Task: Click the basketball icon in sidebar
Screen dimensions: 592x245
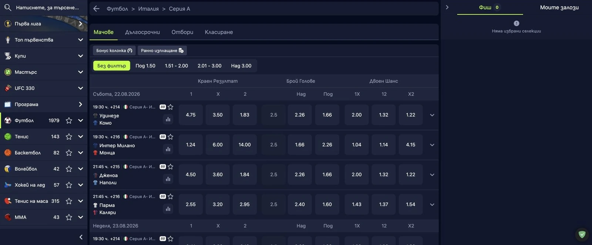Action: point(8,152)
